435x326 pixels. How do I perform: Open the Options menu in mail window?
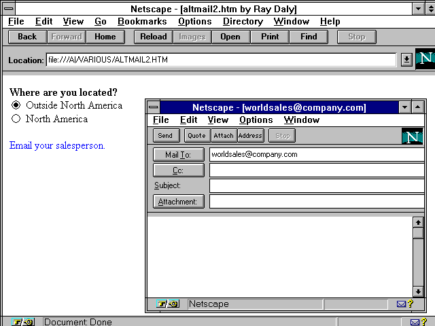pyautogui.click(x=256, y=120)
